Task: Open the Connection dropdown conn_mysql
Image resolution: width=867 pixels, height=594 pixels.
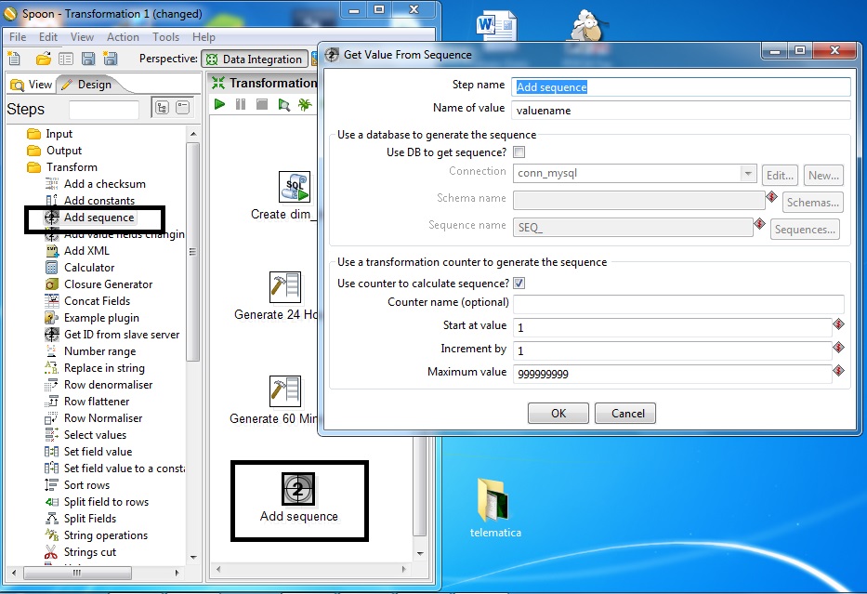Action: pos(748,173)
